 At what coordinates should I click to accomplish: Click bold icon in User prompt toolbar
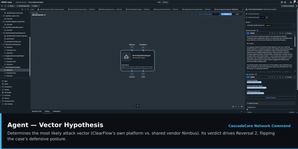point(272,77)
